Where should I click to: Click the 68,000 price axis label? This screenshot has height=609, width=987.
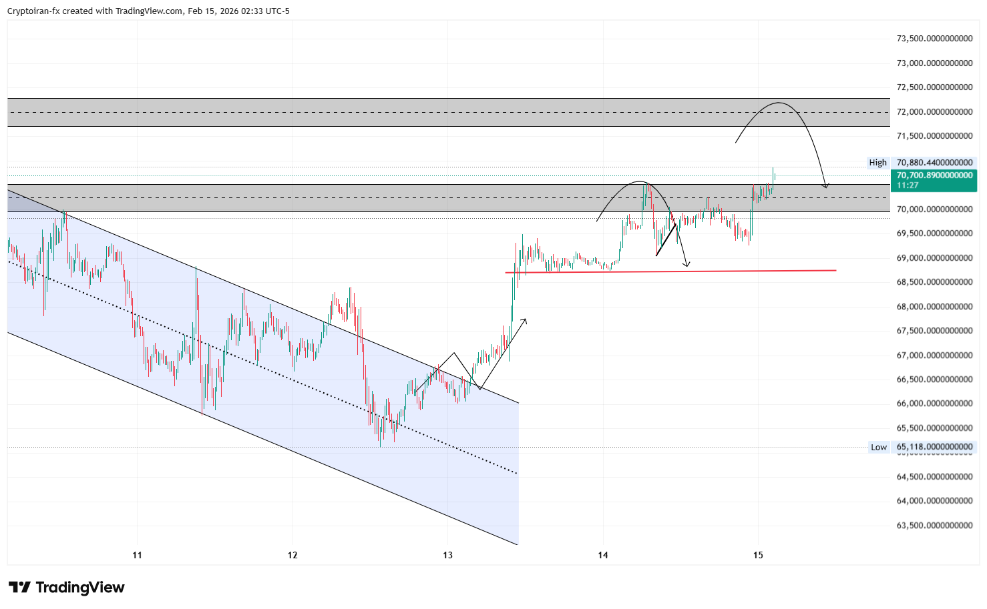click(x=934, y=307)
